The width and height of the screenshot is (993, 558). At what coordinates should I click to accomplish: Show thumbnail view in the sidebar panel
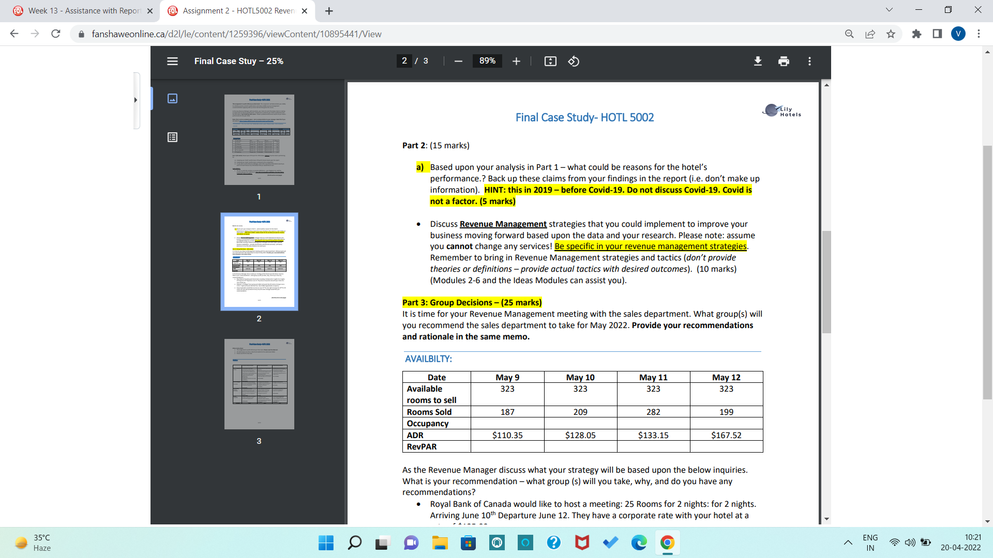[172, 98]
